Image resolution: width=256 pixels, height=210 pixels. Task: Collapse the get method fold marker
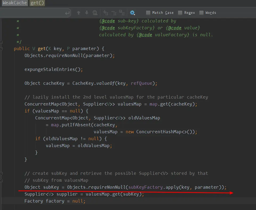pyautogui.click(x=1, y=49)
